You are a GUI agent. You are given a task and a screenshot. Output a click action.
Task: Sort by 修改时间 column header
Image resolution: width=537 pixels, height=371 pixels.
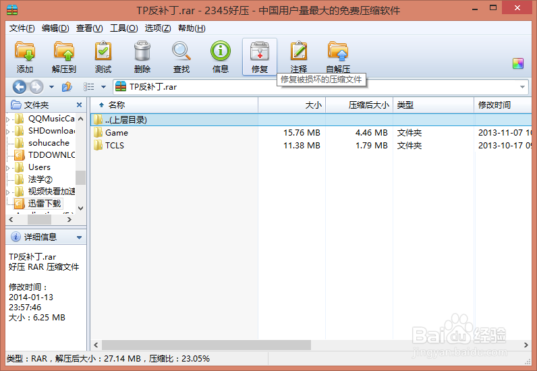[503, 105]
